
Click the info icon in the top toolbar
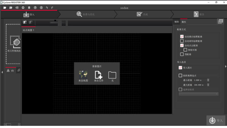41,8
